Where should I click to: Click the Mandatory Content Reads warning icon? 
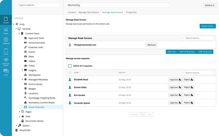coord(26,102)
